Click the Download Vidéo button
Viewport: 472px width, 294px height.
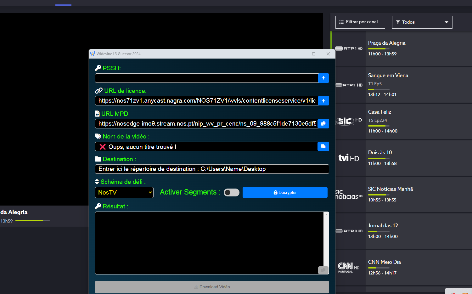[x=212, y=287]
